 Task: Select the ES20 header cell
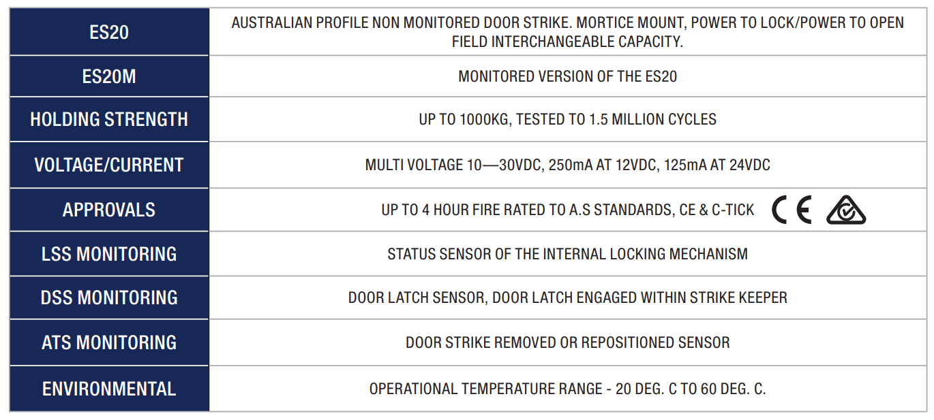click(109, 32)
